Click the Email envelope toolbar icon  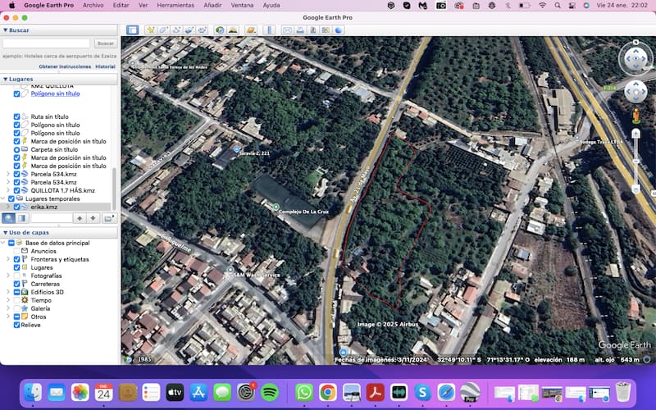pos(288,30)
